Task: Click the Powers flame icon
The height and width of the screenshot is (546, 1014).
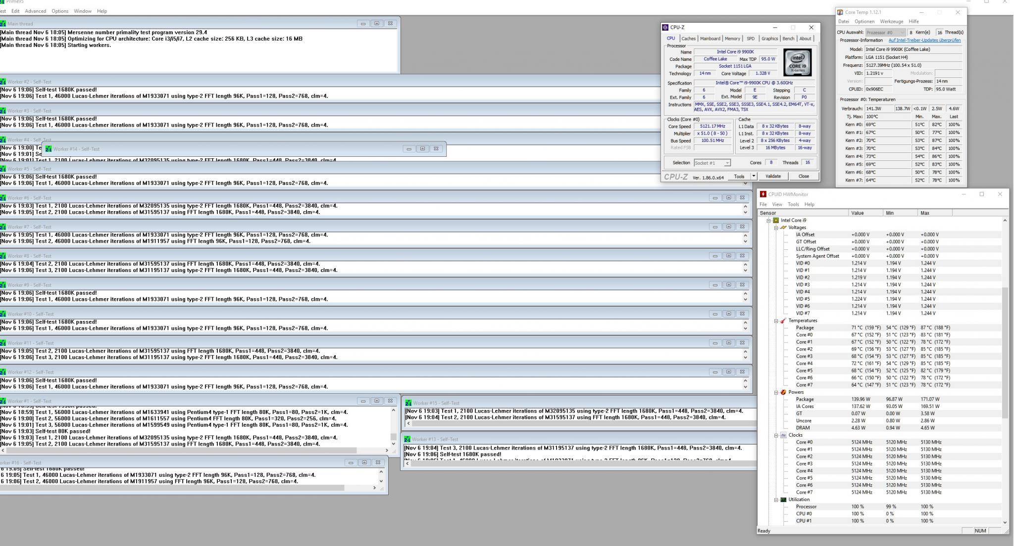Action: 783,392
